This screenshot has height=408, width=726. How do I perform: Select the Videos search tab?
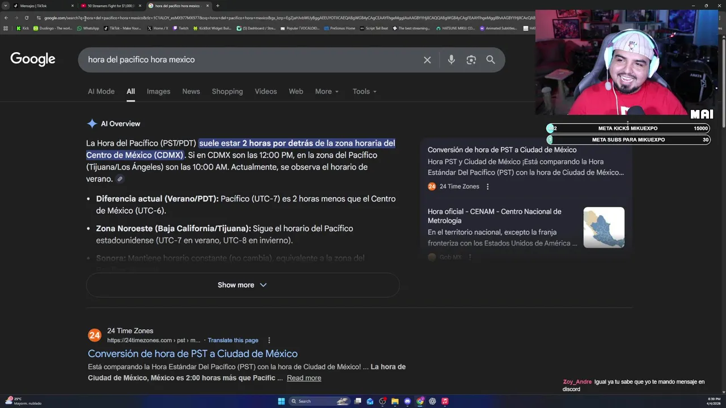265,91
